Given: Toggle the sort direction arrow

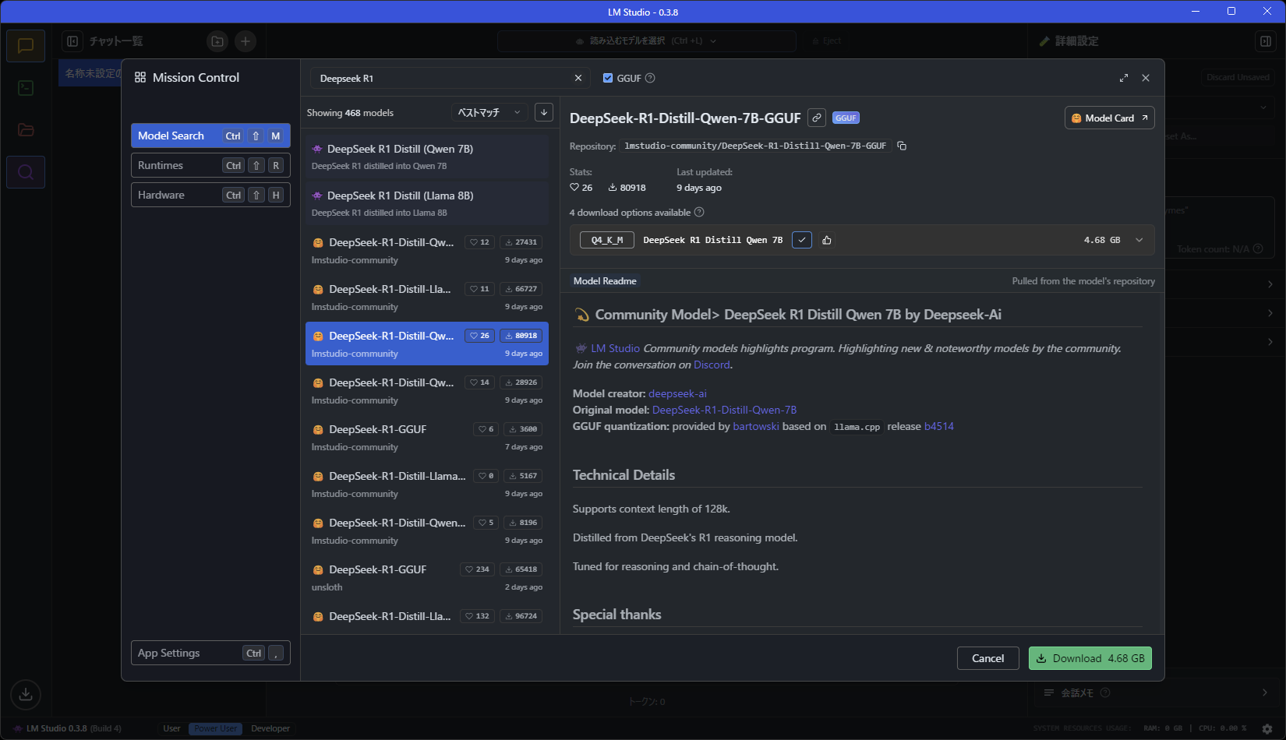Looking at the screenshot, I should (544, 113).
